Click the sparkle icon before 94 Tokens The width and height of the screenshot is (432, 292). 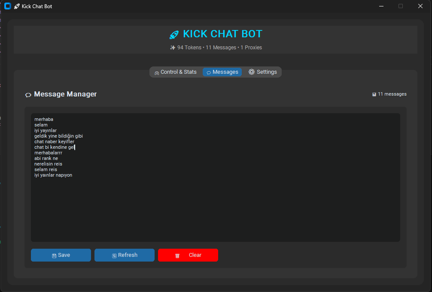[x=173, y=48]
